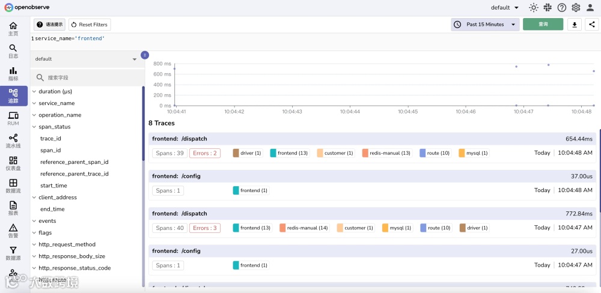Open the RUM sidebar icon
Viewport: 601px width, 293px height.
click(13, 119)
